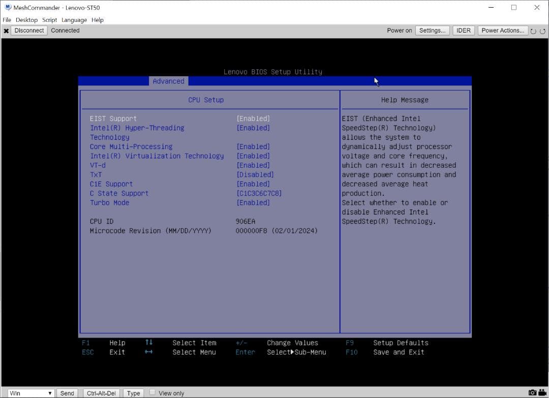Rotate the remote display counter-clockwise
The height and width of the screenshot is (398, 549).
tap(533, 30)
